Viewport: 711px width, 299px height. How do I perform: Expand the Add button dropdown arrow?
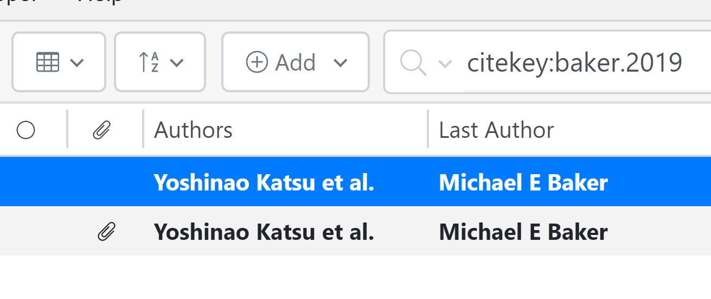(x=340, y=63)
